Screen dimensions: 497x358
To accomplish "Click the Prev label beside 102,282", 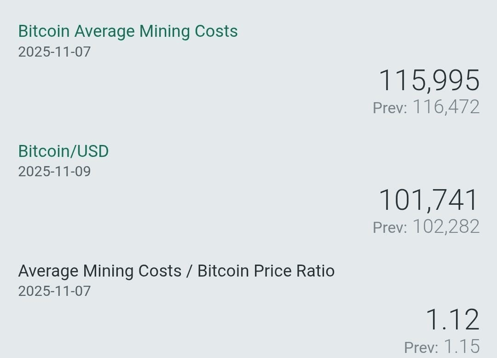I will coord(389,227).
